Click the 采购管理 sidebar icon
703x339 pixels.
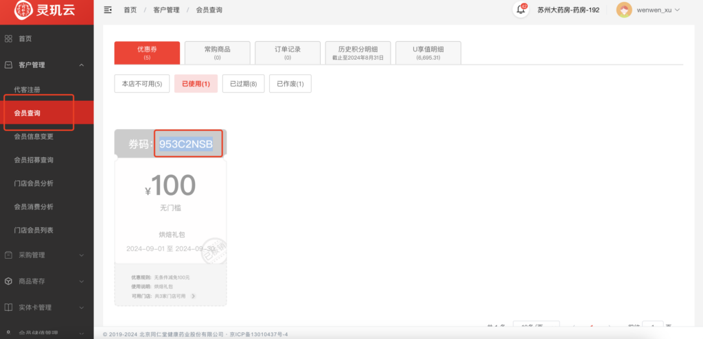(9, 255)
